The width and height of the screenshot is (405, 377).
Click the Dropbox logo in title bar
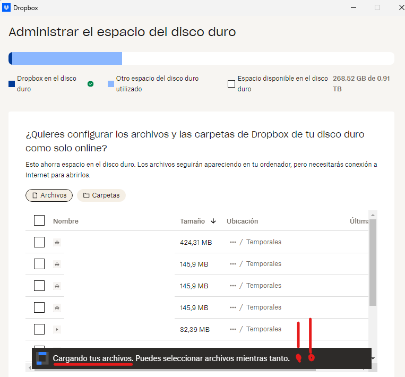(6, 7)
